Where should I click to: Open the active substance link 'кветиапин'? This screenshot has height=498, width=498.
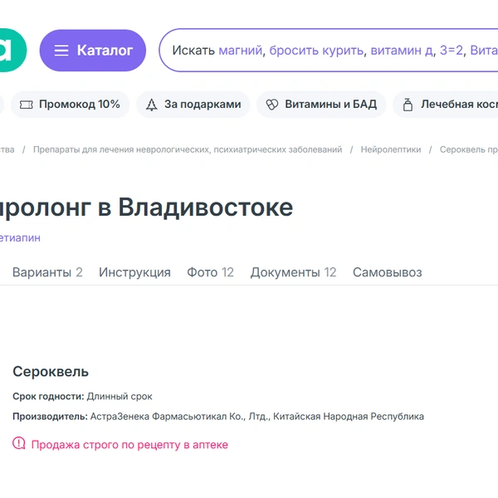point(20,238)
